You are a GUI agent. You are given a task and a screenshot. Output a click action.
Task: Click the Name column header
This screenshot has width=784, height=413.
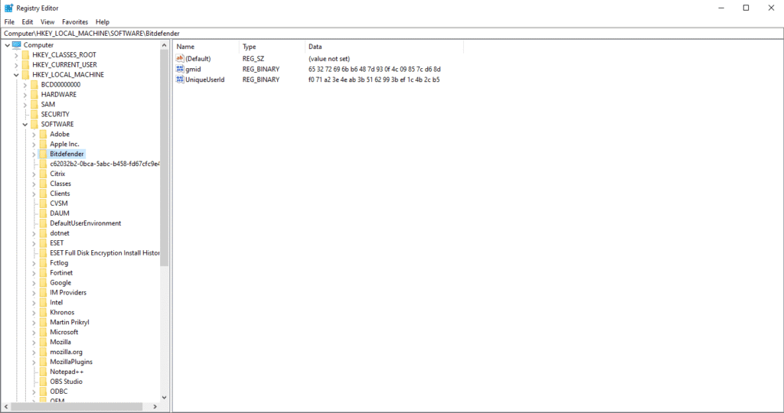tap(185, 47)
